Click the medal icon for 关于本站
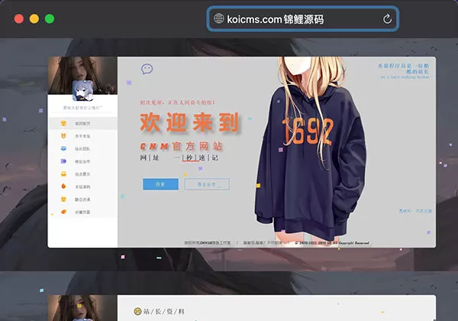The height and width of the screenshot is (321, 458). [x=64, y=136]
